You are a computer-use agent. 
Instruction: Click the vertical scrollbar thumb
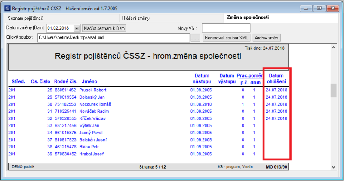tap(334, 90)
